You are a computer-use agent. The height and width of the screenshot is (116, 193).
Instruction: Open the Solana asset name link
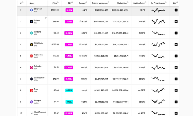37,20
